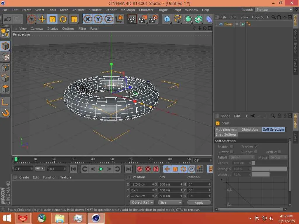This screenshot has height=224, width=299.
Task: Toggle the X-axis lock button
Action: point(87,19)
